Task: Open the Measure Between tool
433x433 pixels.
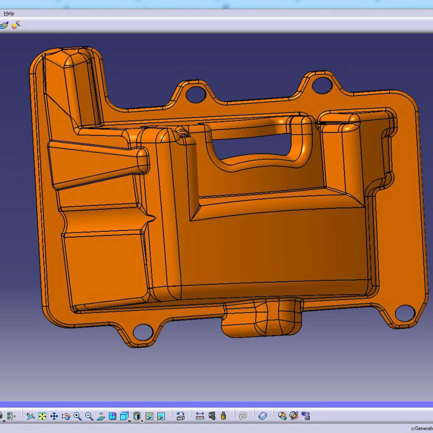Action: pos(200,416)
